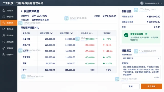Click into the 调整说明 text area
164x92 pixels.
[141, 72]
